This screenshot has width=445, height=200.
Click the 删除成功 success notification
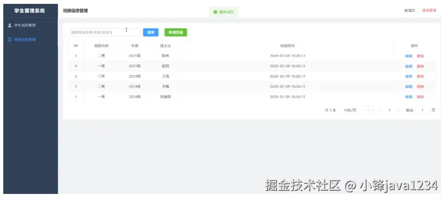coord(224,12)
